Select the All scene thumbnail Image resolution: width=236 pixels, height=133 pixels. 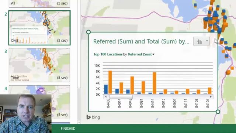tap(39, 4)
